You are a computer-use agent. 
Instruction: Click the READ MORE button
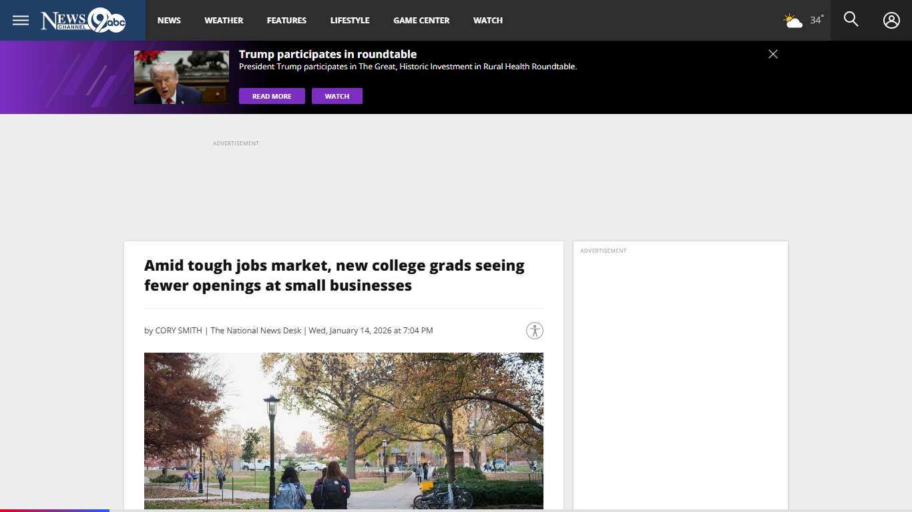(x=271, y=96)
